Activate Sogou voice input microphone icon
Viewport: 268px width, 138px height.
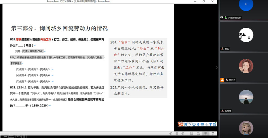coord(199,124)
